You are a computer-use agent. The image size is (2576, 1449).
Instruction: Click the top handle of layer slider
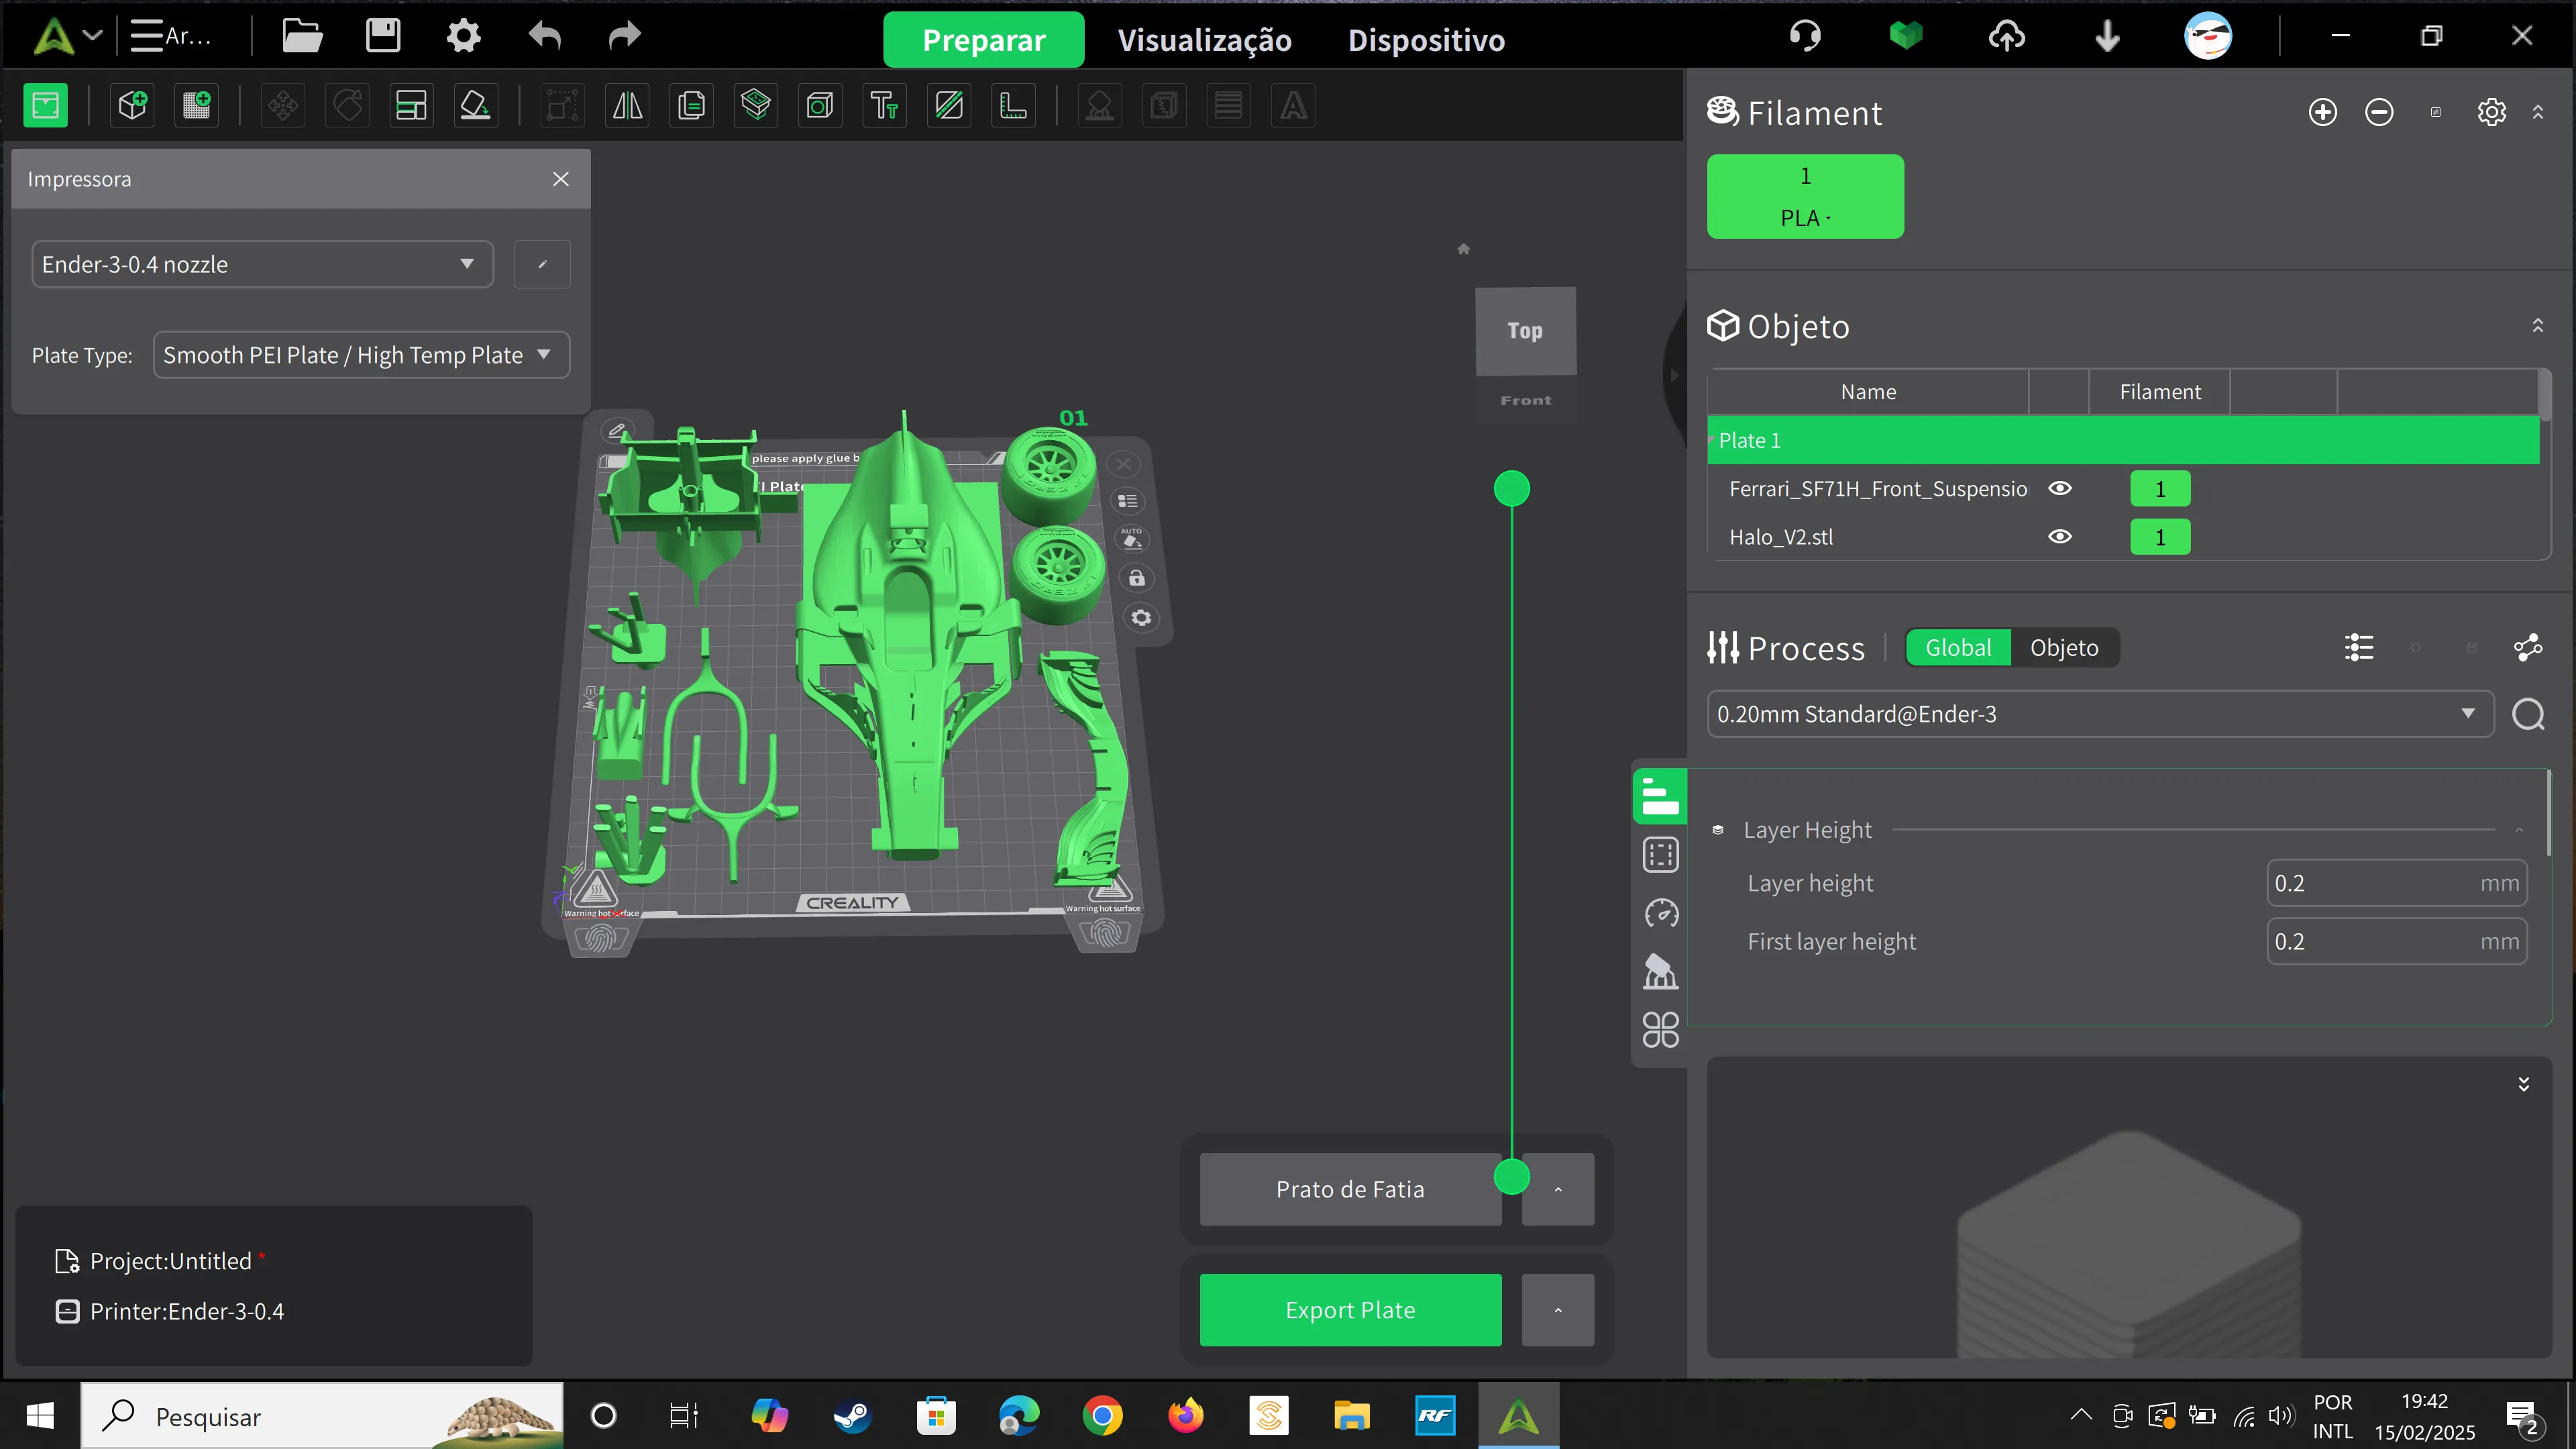coord(1511,489)
